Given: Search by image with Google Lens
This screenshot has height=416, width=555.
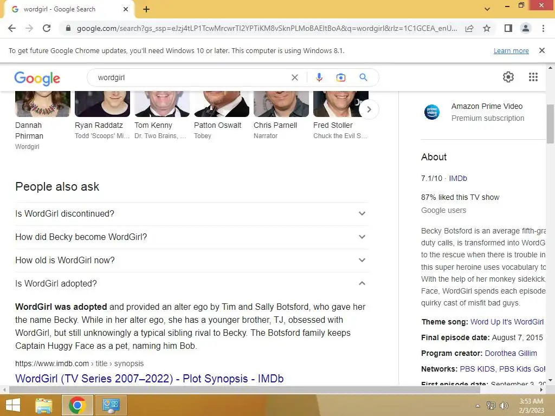Looking at the screenshot, I should pos(340,77).
